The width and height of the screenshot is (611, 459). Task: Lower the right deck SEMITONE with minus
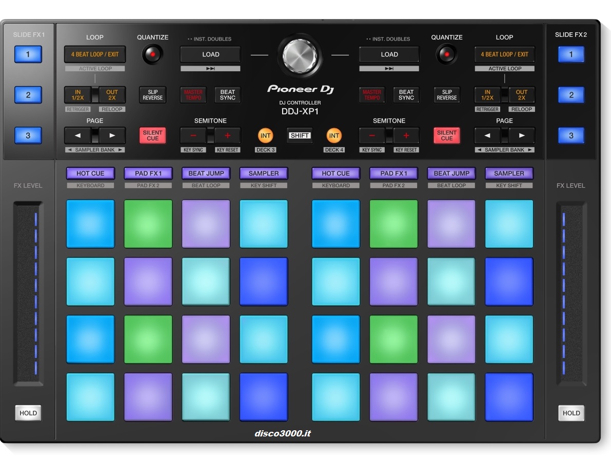click(x=372, y=135)
